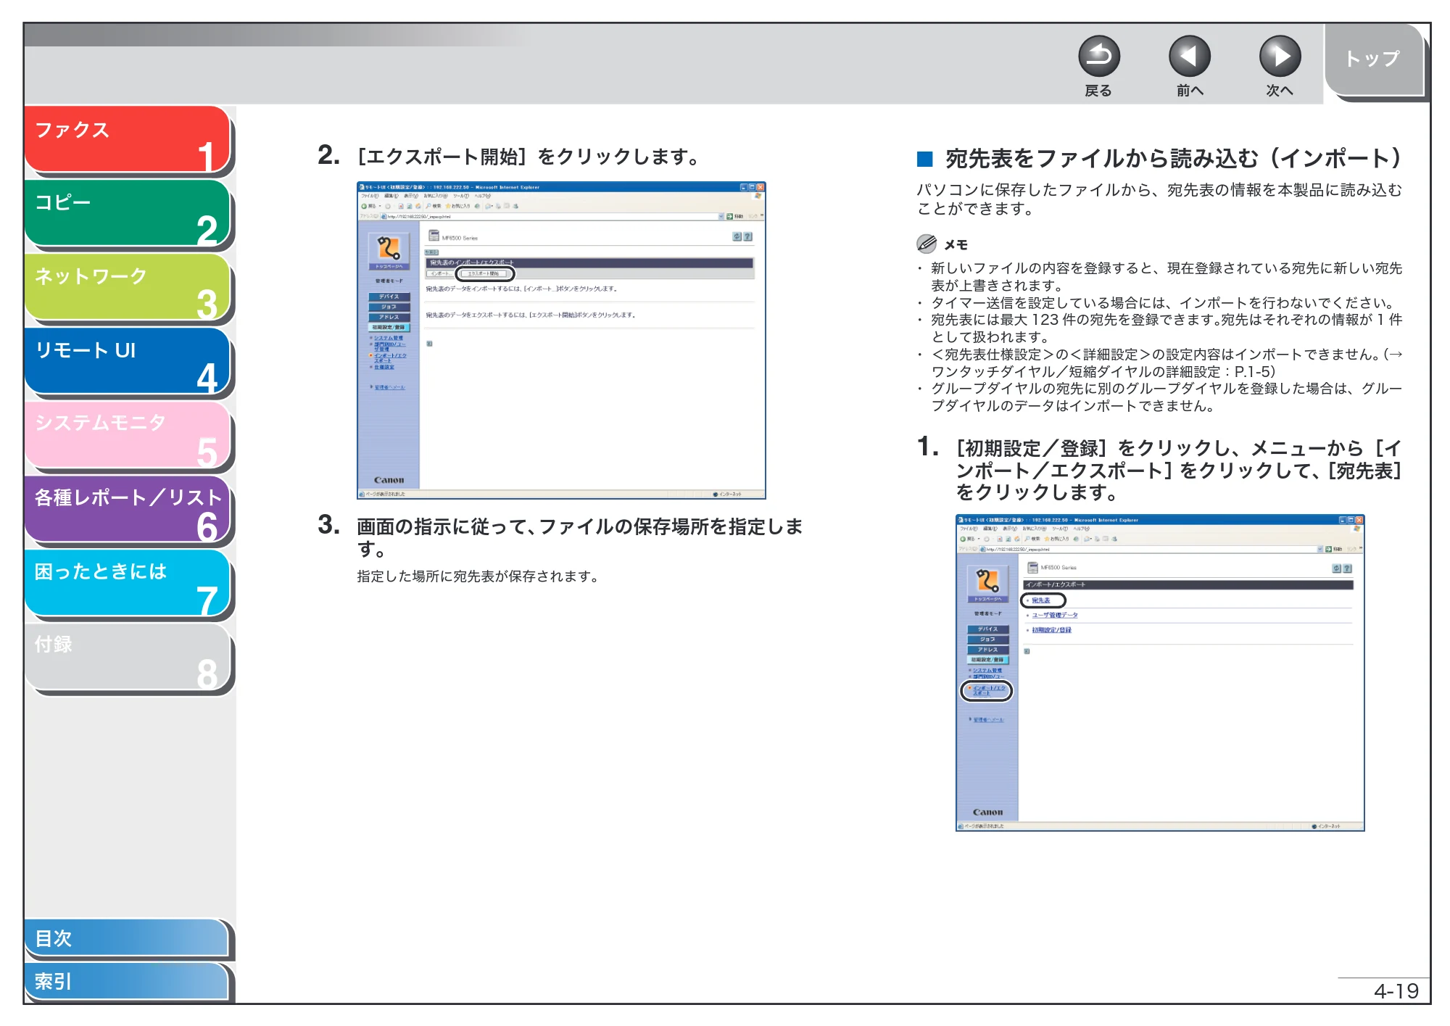Click help question icon in step 2 screenshot
Screen dimensions: 1450x1026
(x=748, y=236)
